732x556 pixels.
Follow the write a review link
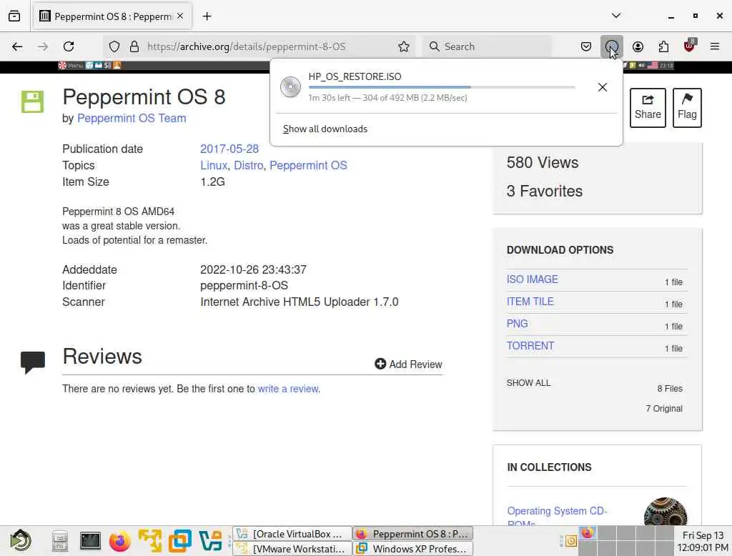288,388
